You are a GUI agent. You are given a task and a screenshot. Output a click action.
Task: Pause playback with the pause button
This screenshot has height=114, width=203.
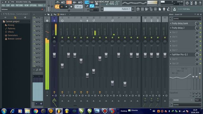(62, 7)
